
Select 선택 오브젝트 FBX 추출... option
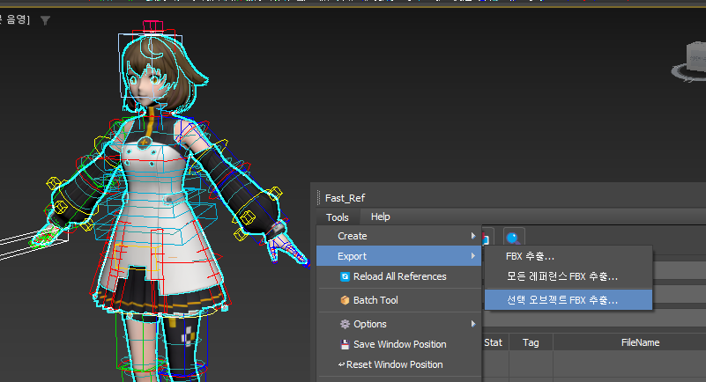pyautogui.click(x=561, y=300)
